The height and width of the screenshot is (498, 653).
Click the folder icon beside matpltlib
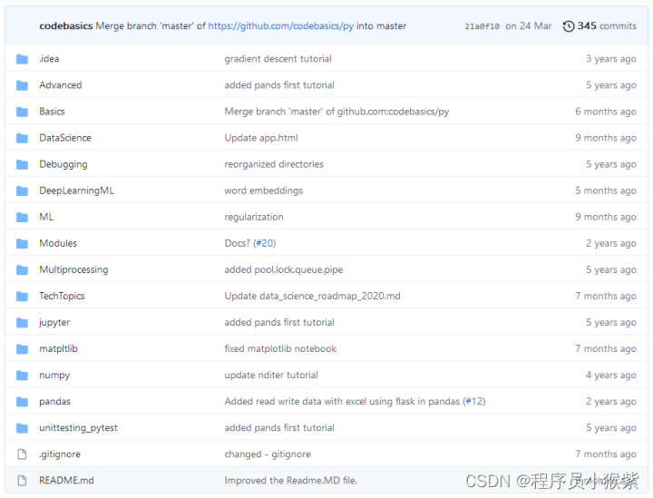tap(22, 349)
